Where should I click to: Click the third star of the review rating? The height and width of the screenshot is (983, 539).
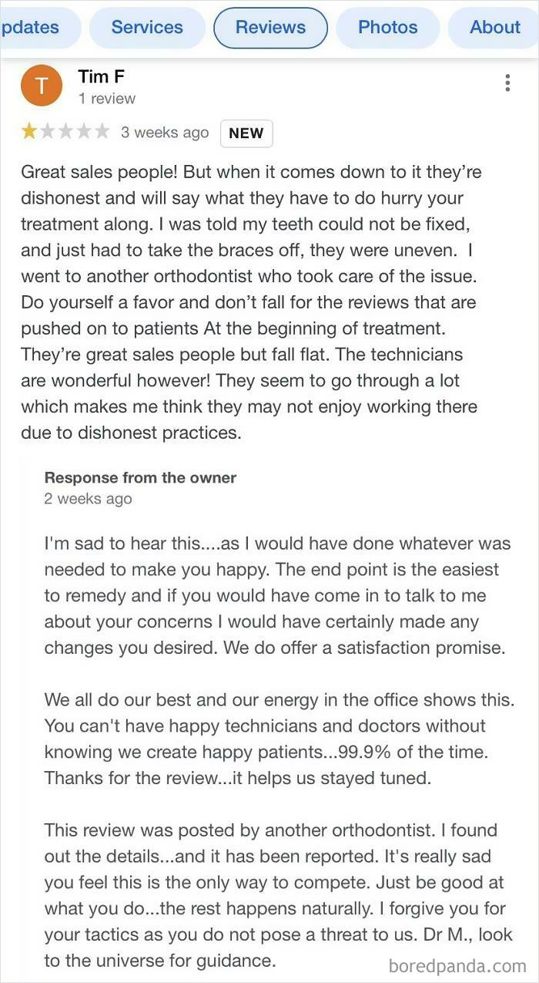(x=67, y=132)
